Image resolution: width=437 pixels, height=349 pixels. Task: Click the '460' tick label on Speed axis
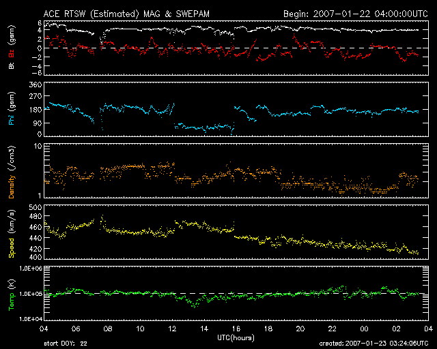(36, 227)
